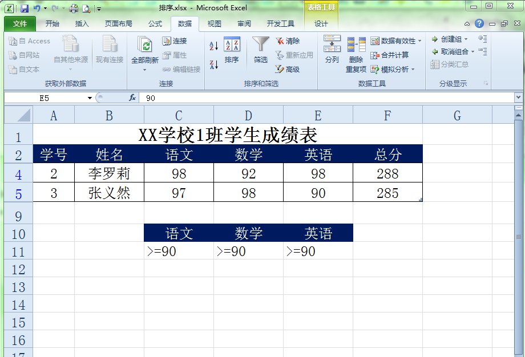This screenshot has height=357, width=525.
Task: Click Text to Columns (分列)
Action: click(332, 49)
